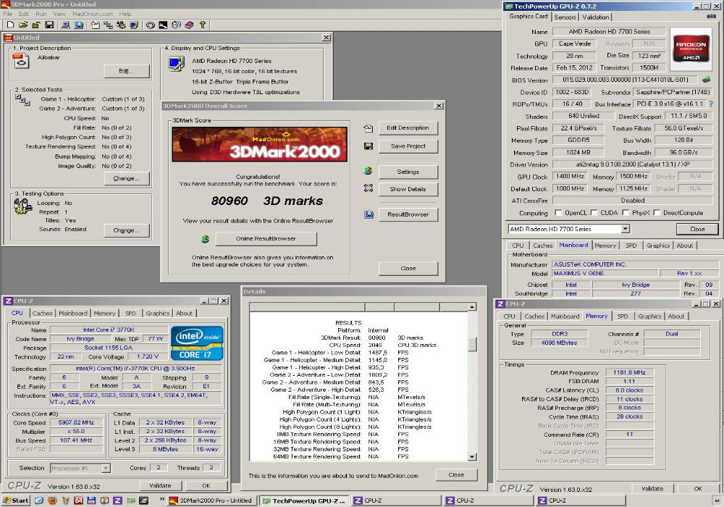Toggle the PhysX checkbox in GPU-Z
Image resolution: width=724 pixels, height=507 pixels.
click(x=626, y=213)
